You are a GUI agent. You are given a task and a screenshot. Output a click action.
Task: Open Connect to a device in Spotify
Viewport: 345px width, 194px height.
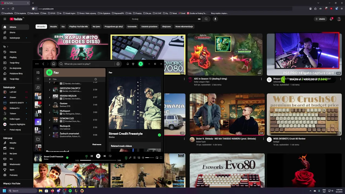139,158
